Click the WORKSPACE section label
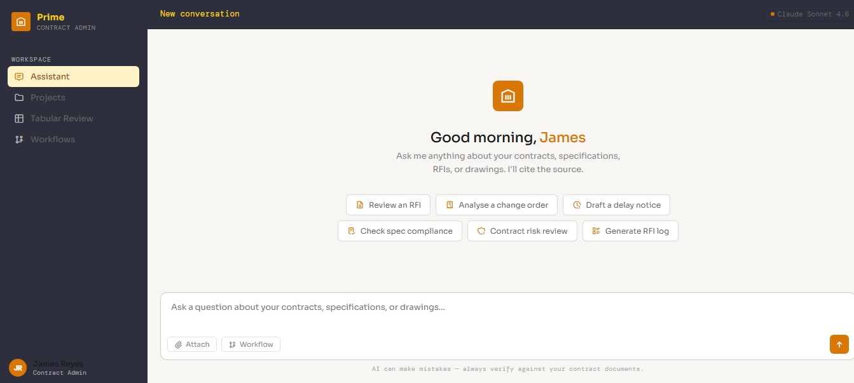Screen dimensions: 854x383 31,60
